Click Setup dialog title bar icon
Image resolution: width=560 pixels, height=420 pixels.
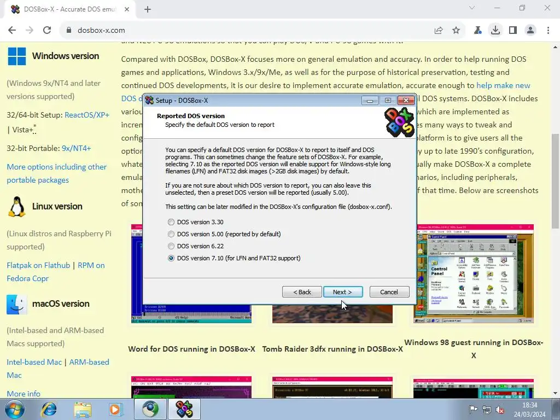point(149,101)
